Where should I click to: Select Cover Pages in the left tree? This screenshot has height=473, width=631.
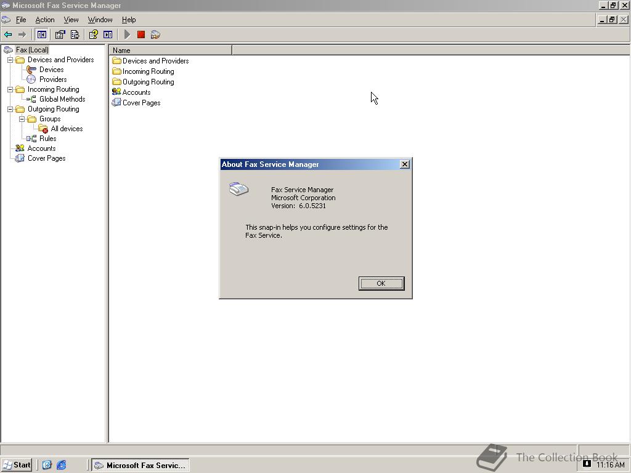pos(47,158)
